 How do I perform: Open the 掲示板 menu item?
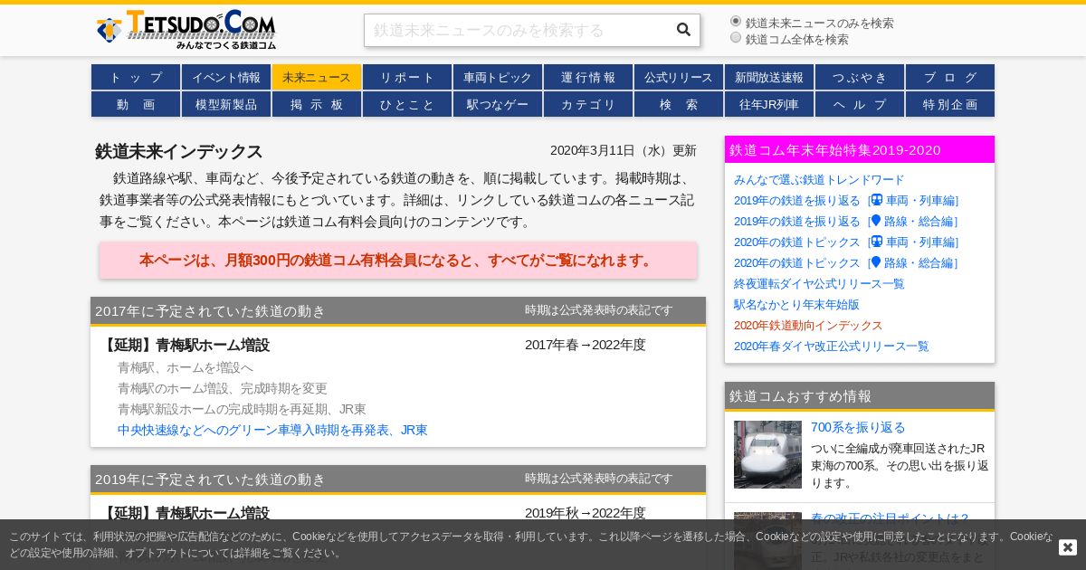point(317,104)
